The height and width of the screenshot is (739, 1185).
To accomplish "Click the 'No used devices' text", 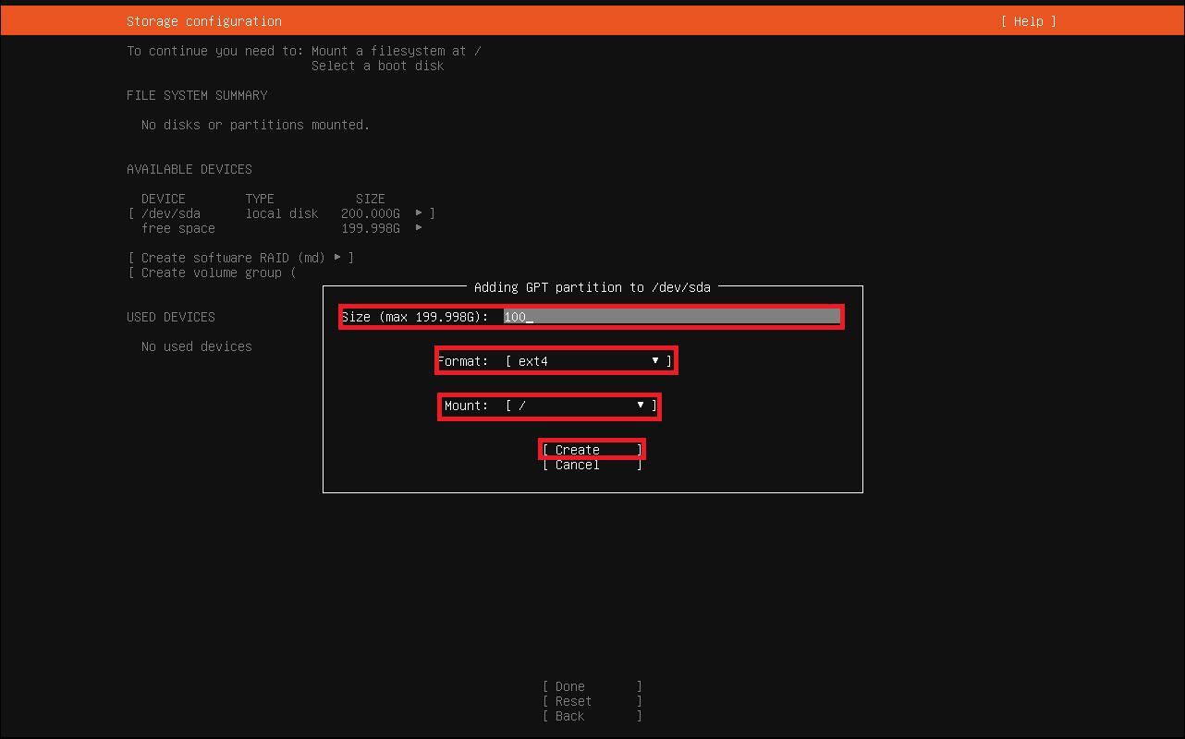I will click(x=197, y=346).
